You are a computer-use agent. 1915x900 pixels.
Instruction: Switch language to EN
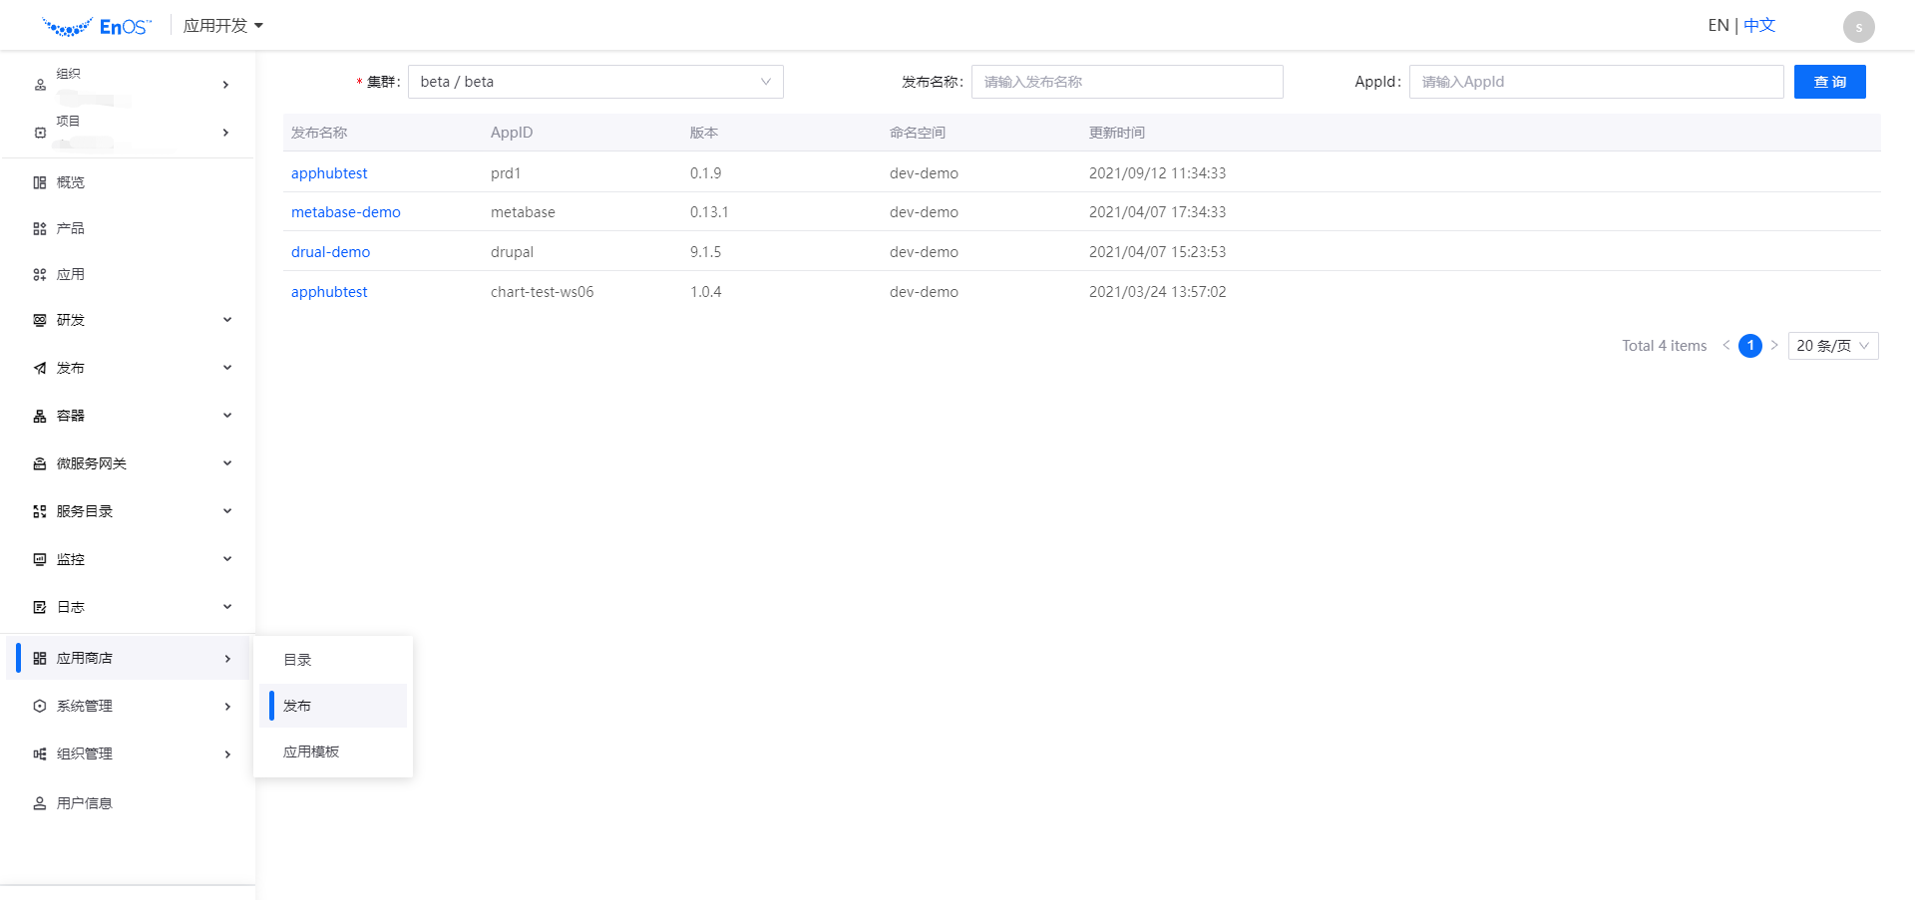pyautogui.click(x=1718, y=24)
